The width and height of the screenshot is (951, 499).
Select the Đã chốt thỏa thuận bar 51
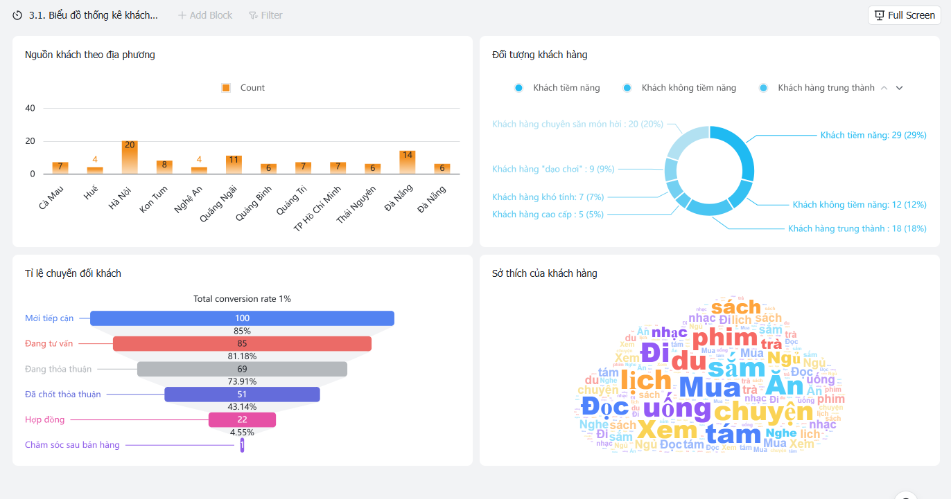coord(242,394)
